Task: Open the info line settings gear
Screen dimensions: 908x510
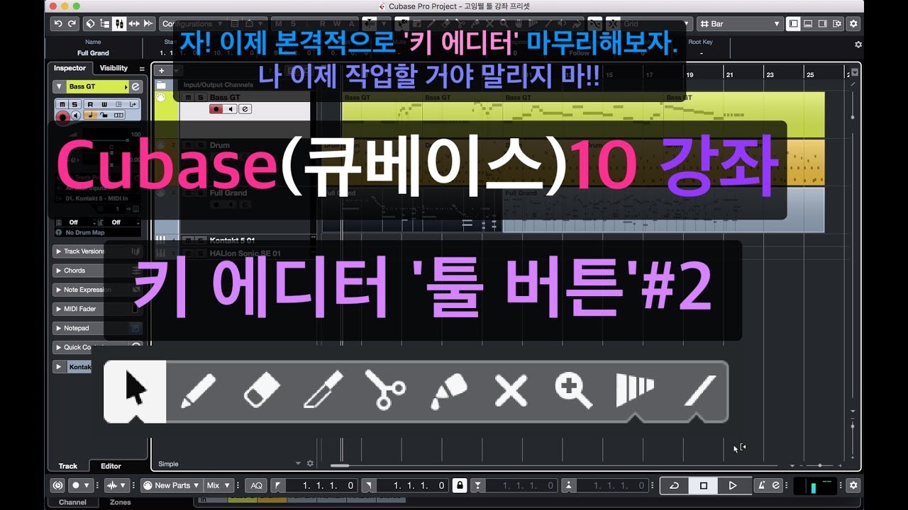Action: [x=858, y=45]
